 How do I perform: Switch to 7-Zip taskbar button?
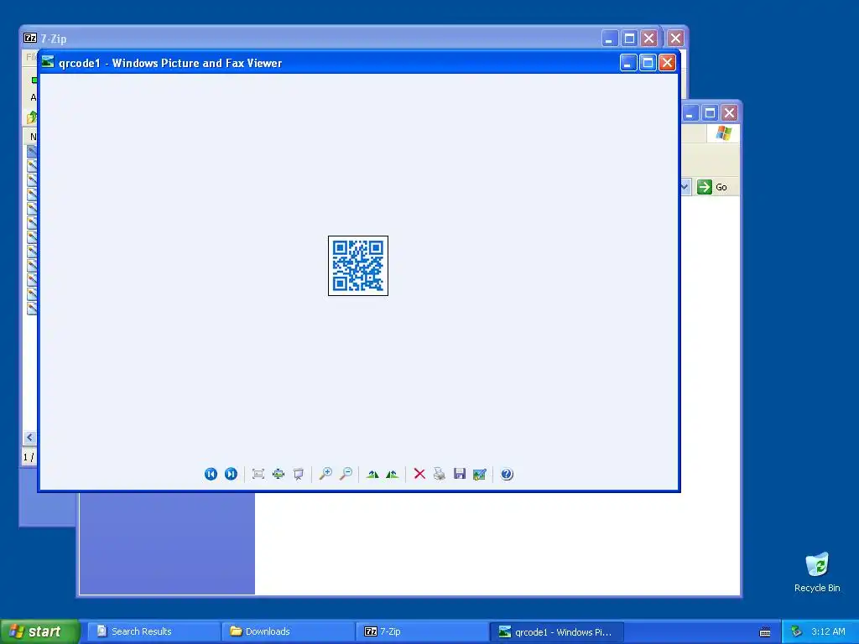pos(421,631)
